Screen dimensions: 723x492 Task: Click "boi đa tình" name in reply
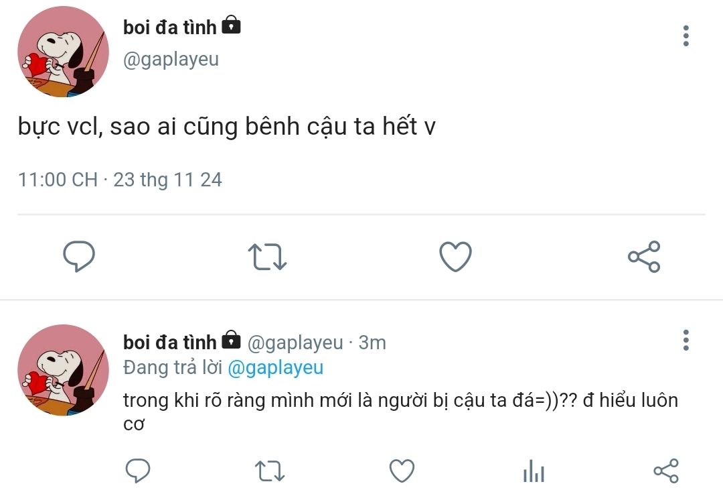pyautogui.click(x=170, y=343)
